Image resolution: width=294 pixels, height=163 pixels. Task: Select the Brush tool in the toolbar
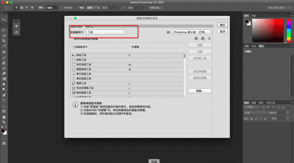pyautogui.click(x=4, y=58)
